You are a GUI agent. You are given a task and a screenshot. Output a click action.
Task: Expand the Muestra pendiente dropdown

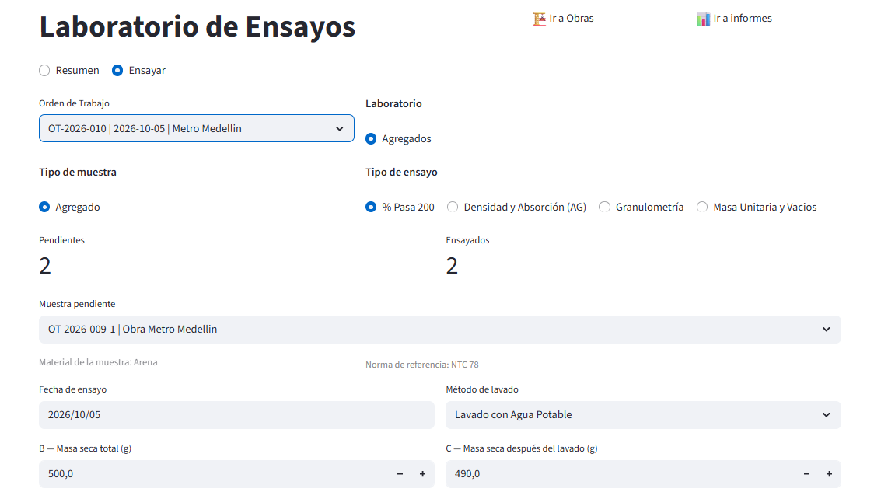(440, 330)
